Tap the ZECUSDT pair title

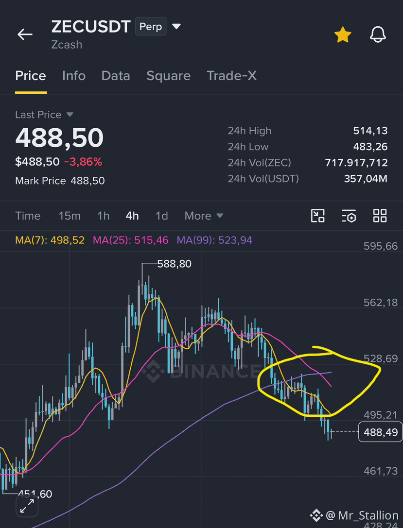pos(91,27)
